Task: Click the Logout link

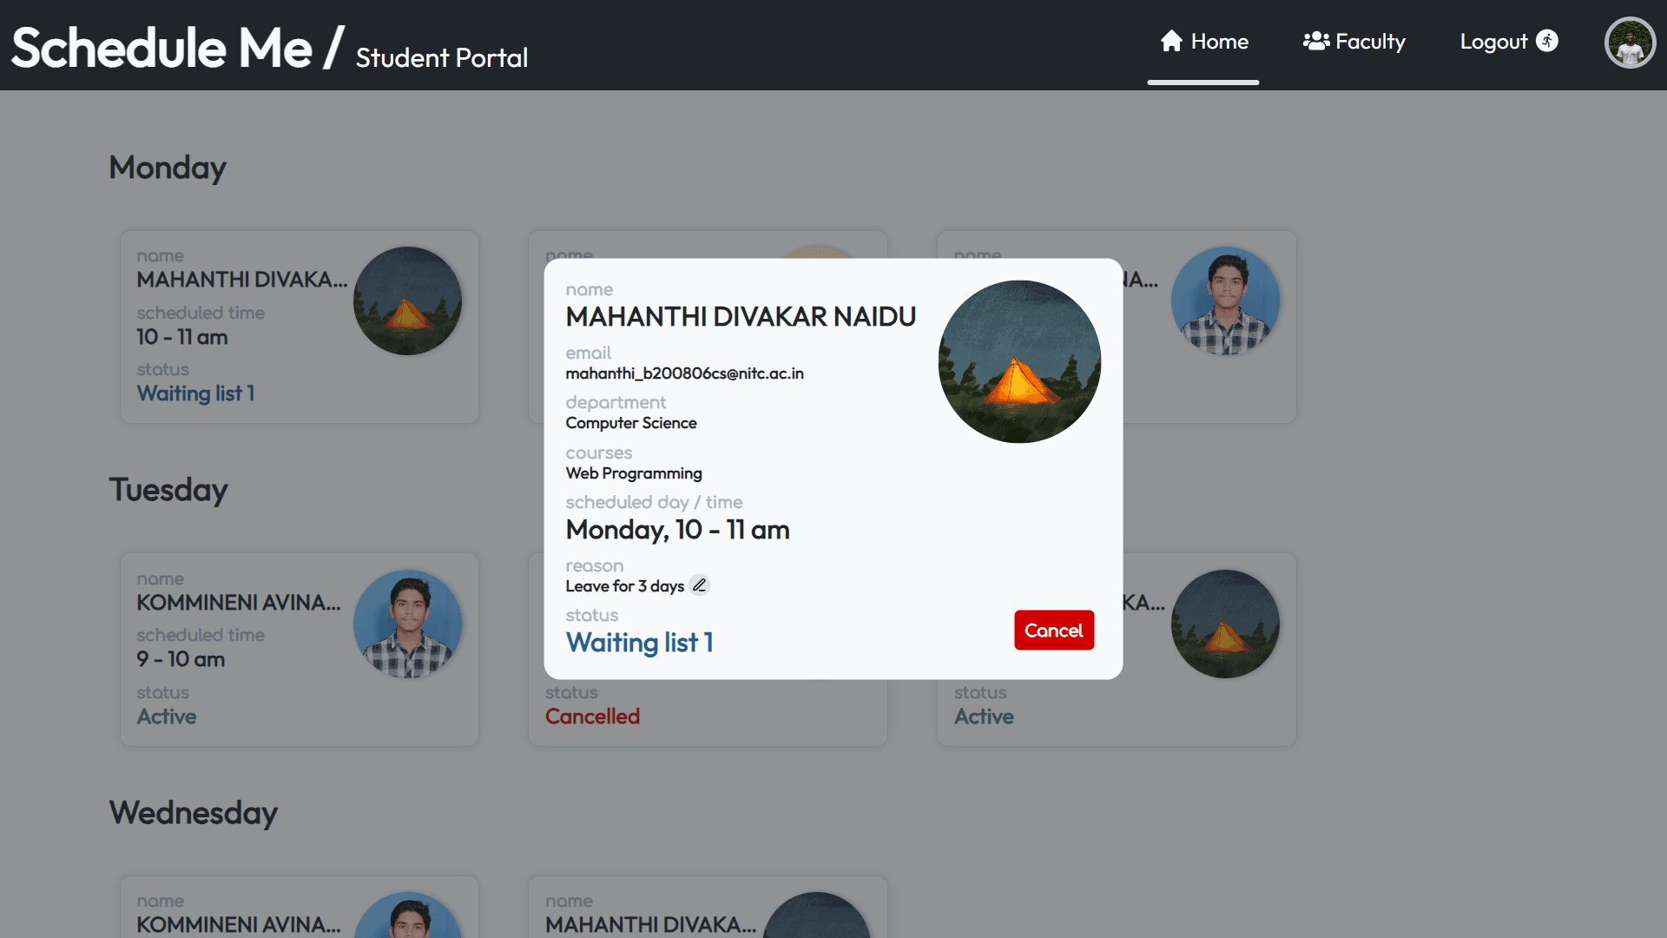Action: (x=1493, y=42)
